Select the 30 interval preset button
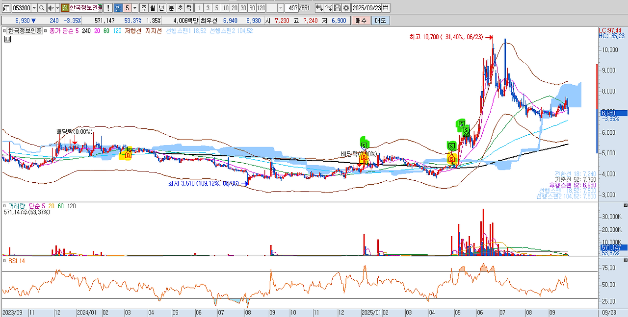 coord(243,8)
